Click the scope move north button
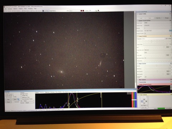 pyautogui.click(x=144, y=99)
